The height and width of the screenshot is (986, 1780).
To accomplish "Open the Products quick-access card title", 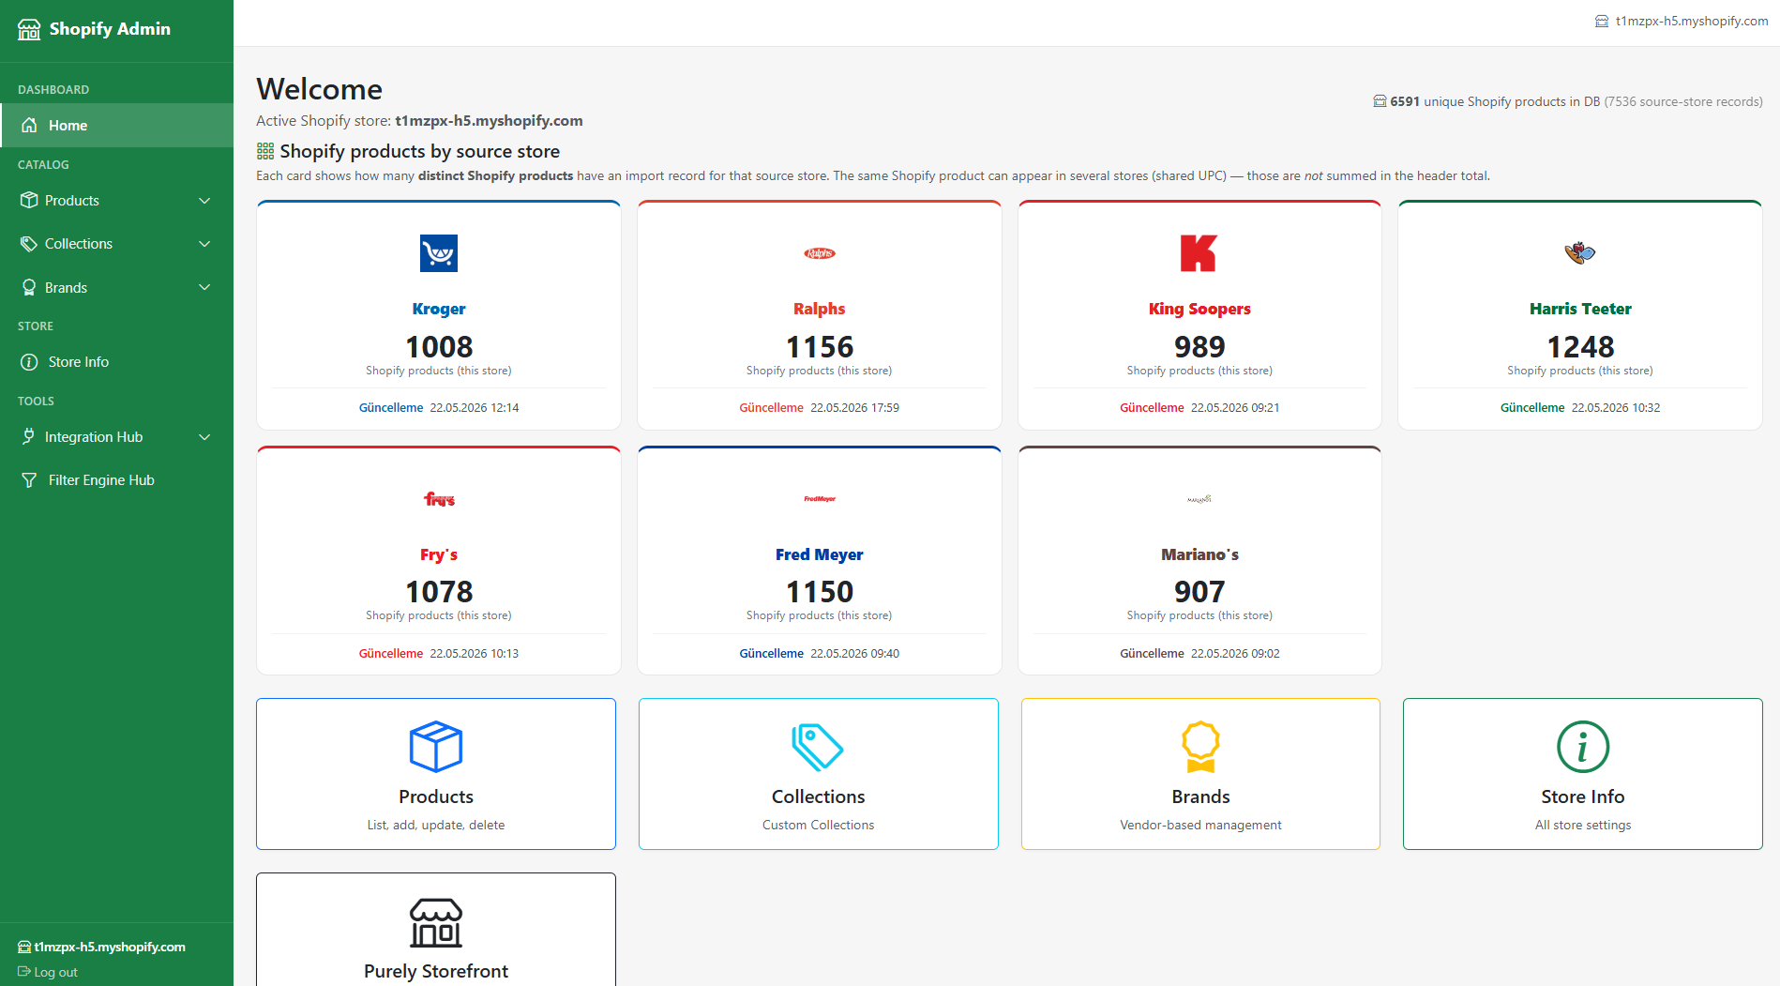I will click(x=436, y=796).
